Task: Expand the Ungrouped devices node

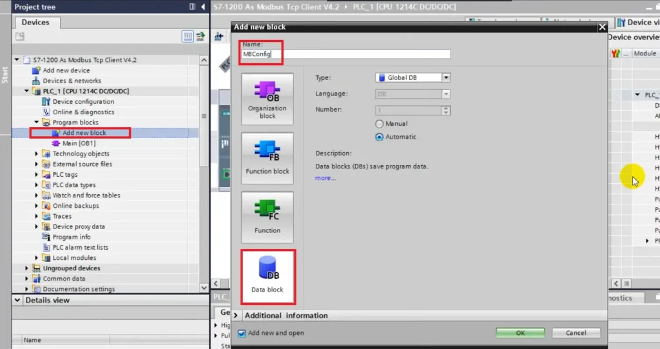Action: pyautogui.click(x=27, y=268)
